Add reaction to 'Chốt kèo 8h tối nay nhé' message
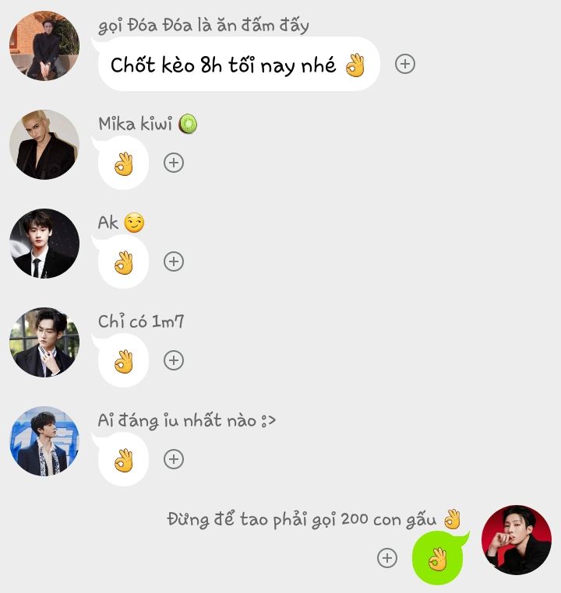The image size is (561, 593). pos(405,64)
